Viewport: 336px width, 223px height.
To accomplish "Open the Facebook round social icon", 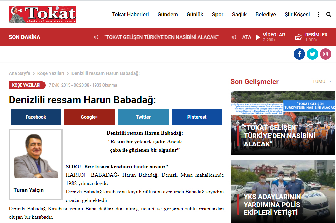I will click(x=299, y=54).
